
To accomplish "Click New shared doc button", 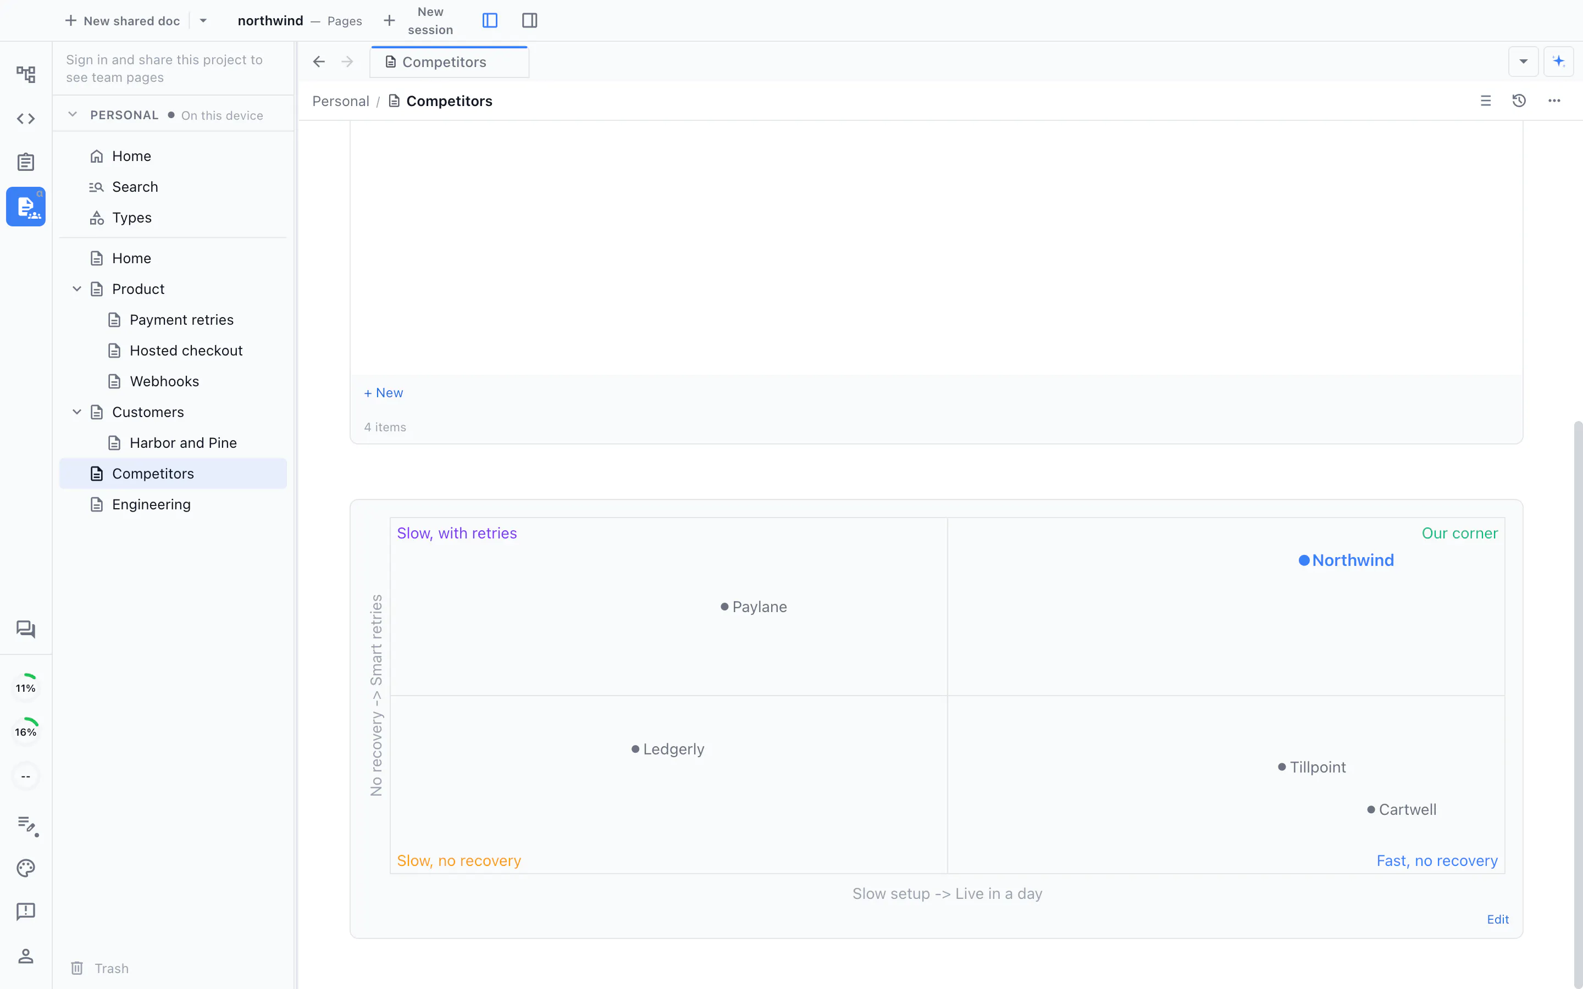I will (123, 21).
